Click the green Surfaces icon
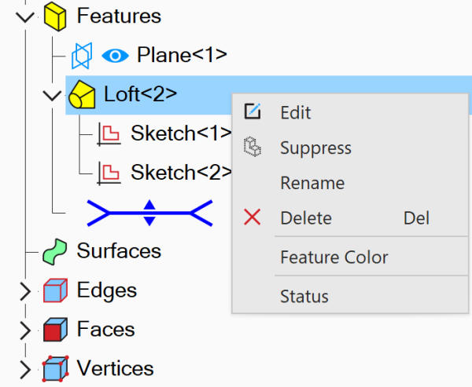This screenshot has height=387, width=472. point(54,251)
